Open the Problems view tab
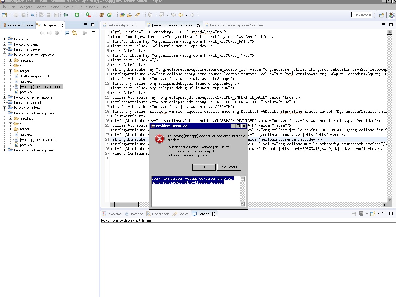 [x=112, y=214]
